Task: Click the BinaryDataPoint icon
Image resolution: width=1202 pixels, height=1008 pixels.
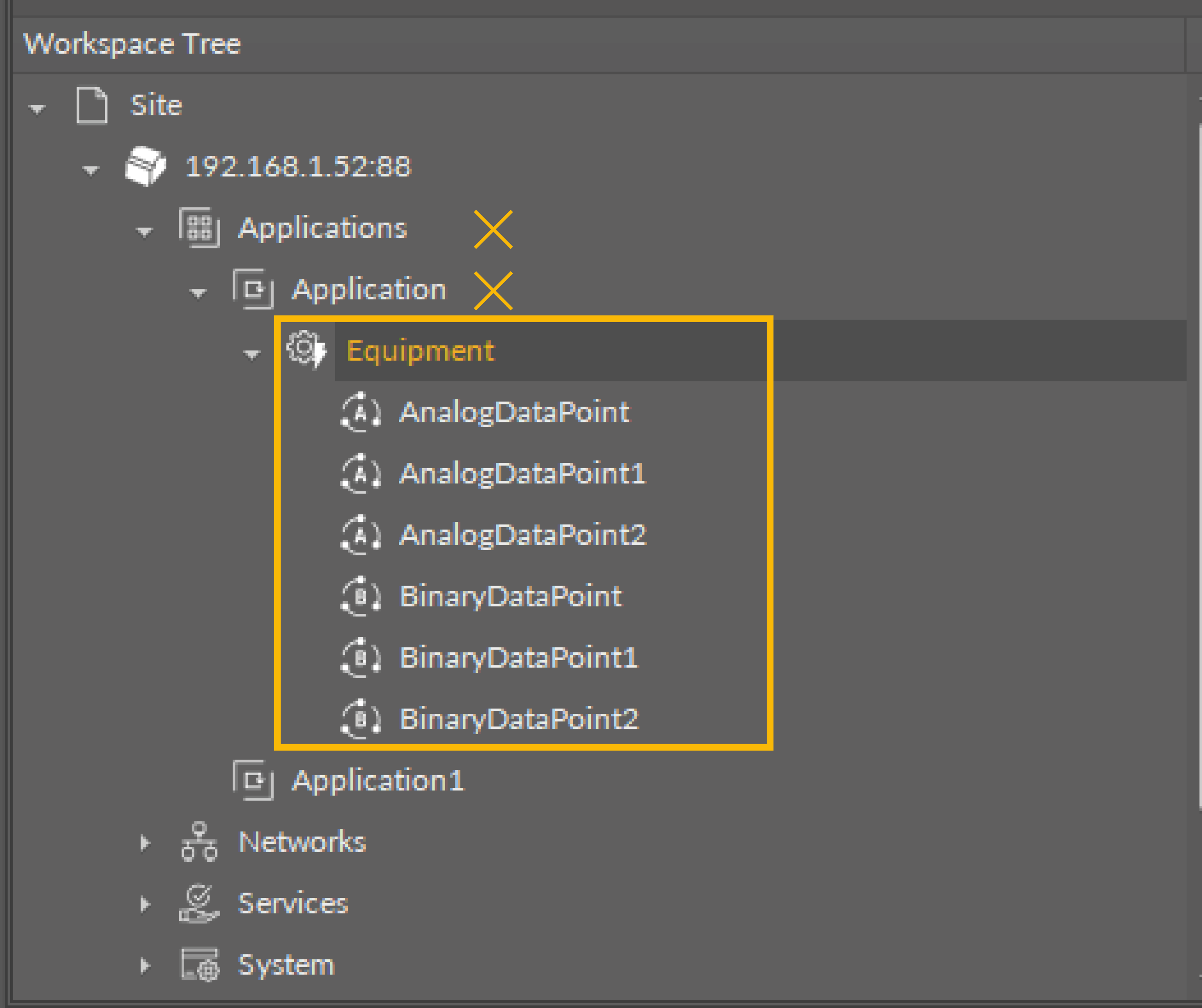Action: pyautogui.click(x=360, y=596)
